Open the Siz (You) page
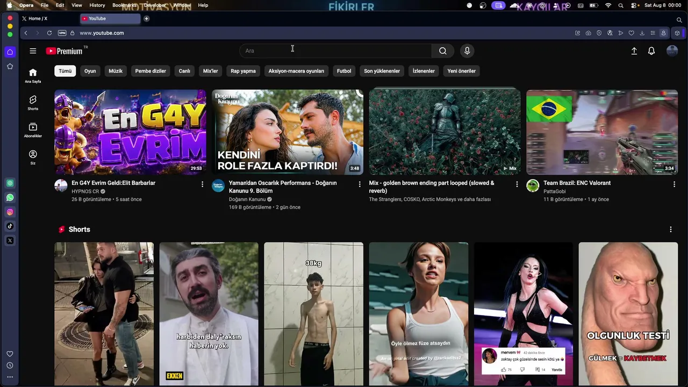This screenshot has width=688, height=387. coord(33,157)
